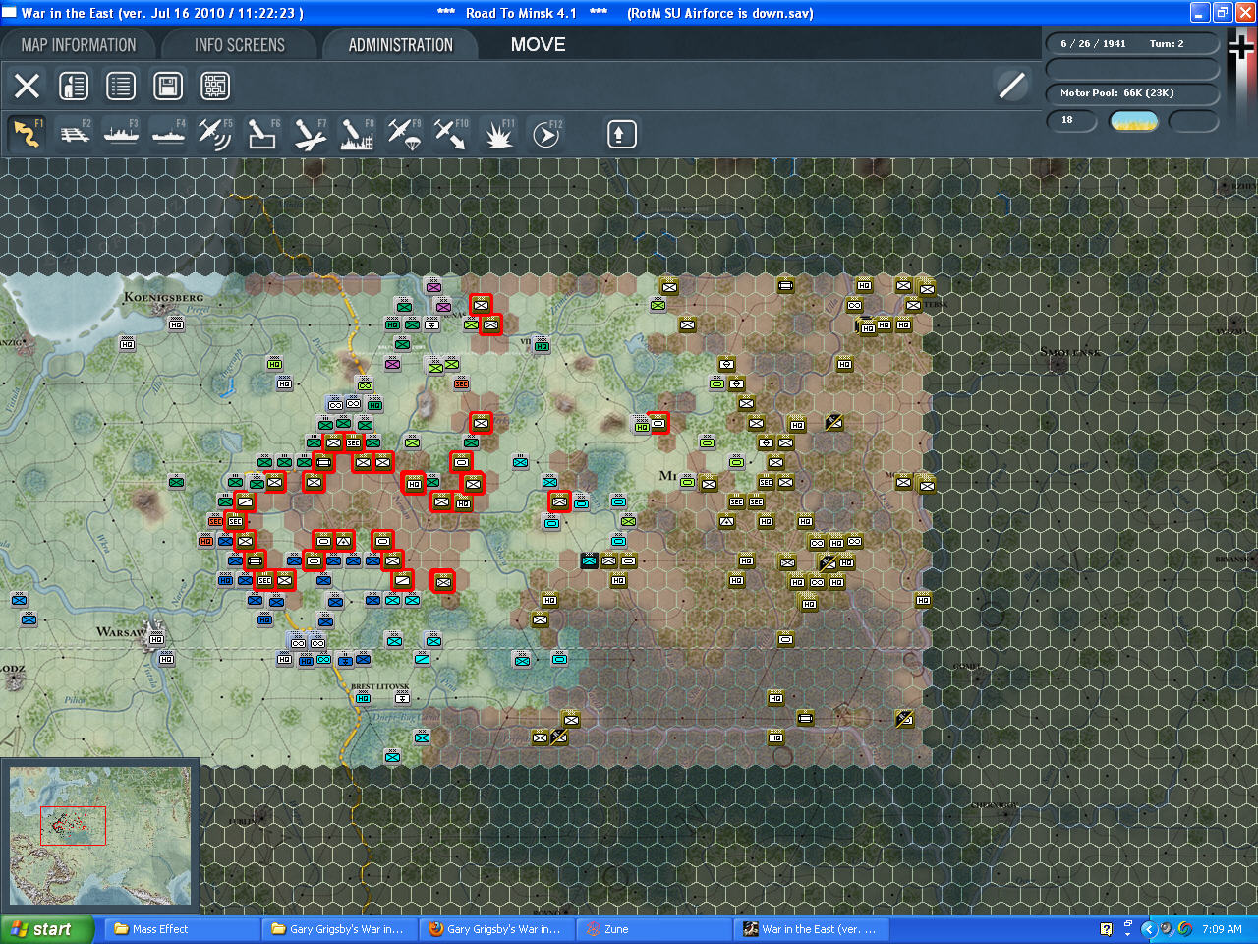Click the Brest Litovsk label on map
Screen dimensions: 1258x944
pos(379,686)
